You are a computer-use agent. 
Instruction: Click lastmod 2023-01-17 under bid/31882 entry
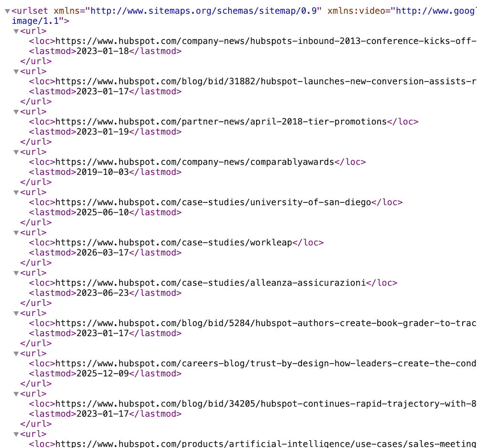pos(103,91)
